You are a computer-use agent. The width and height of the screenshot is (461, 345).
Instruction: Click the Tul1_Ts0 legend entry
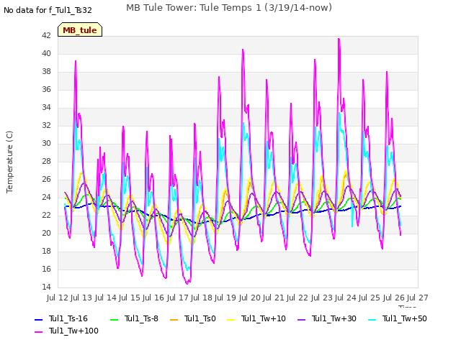click(x=193, y=318)
